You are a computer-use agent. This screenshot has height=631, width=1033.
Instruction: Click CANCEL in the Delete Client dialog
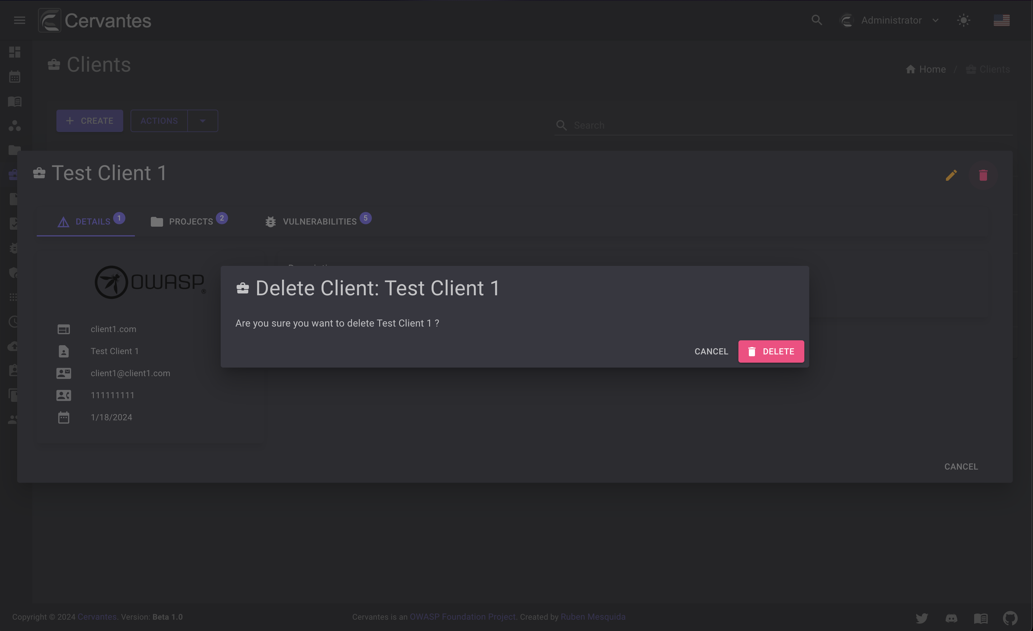711,352
